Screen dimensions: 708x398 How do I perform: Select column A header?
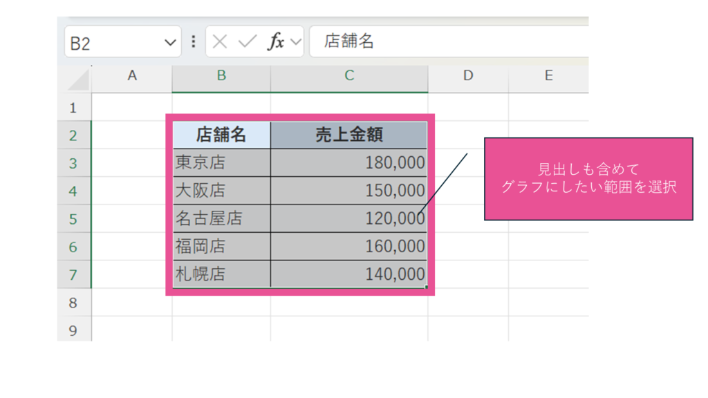131,76
